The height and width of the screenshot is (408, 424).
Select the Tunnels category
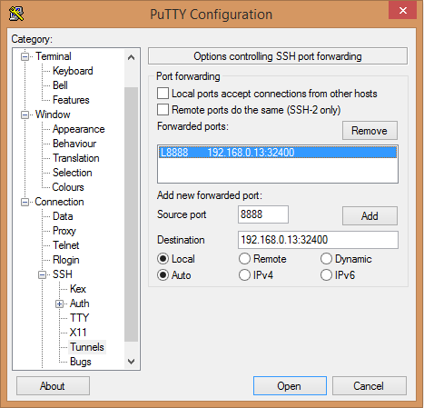(x=87, y=347)
